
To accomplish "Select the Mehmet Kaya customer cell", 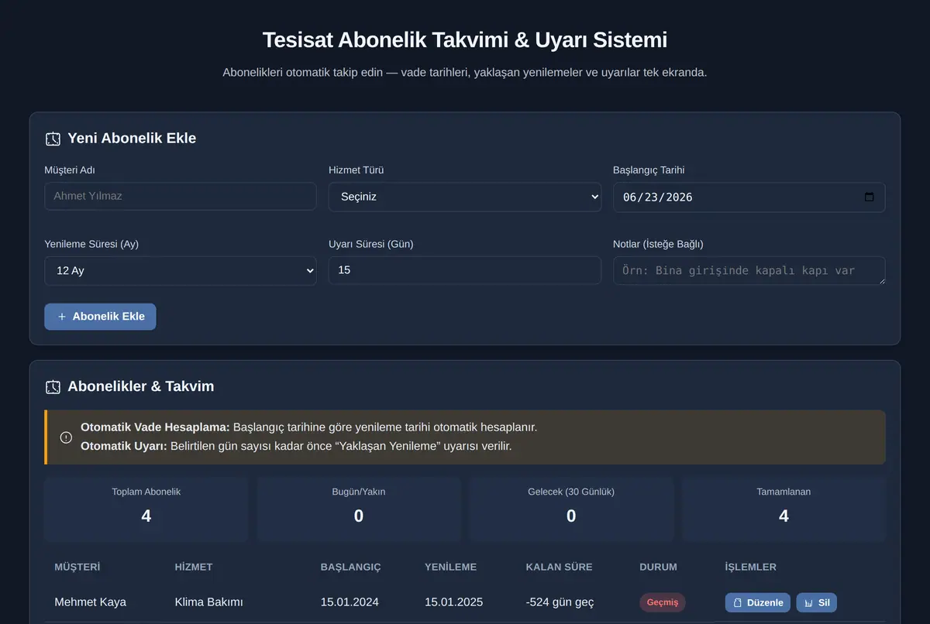I will point(91,602).
